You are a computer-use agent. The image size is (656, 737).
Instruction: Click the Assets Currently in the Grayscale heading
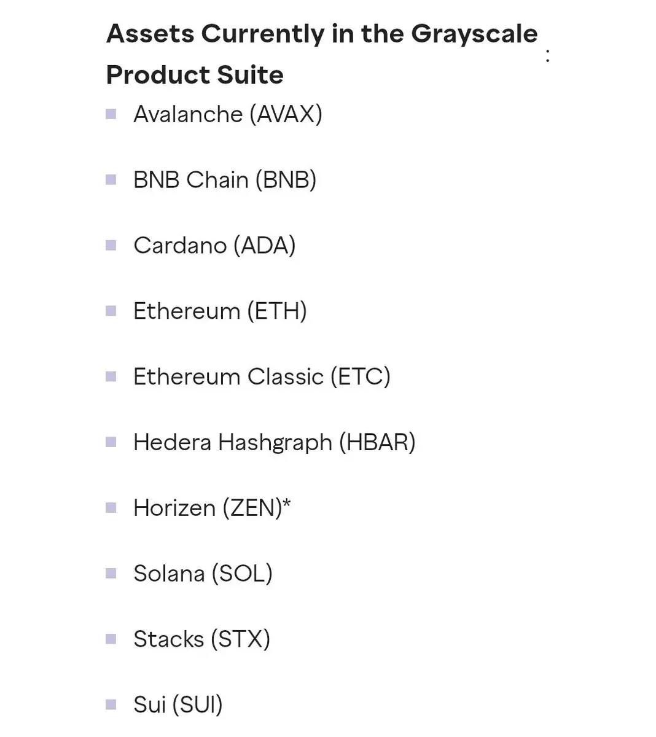pyautogui.click(x=322, y=34)
